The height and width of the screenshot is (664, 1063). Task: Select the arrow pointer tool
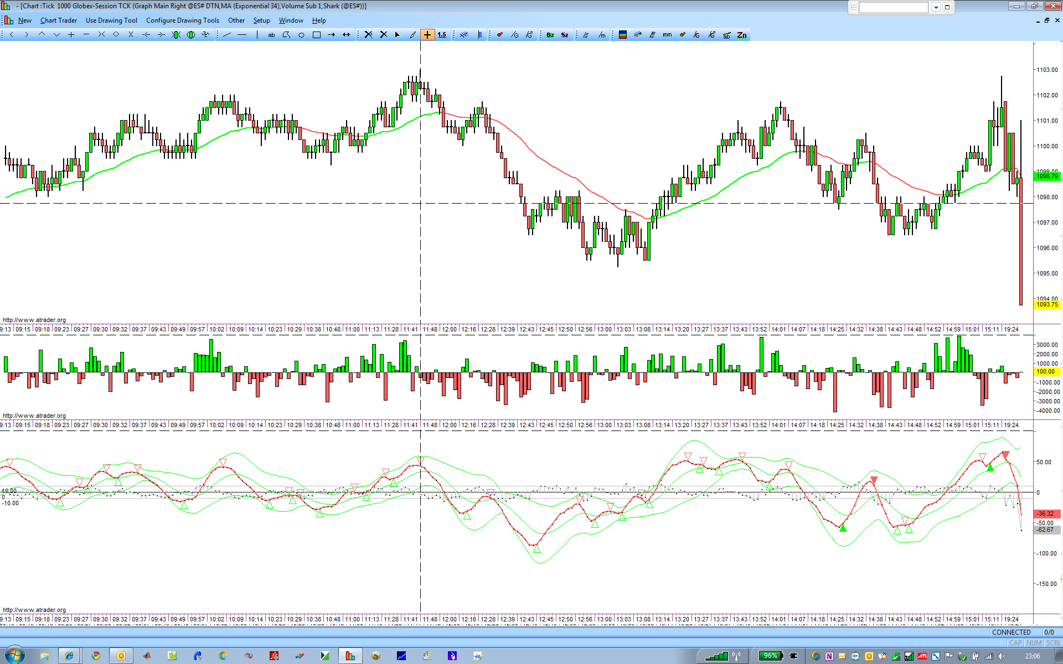[398, 35]
